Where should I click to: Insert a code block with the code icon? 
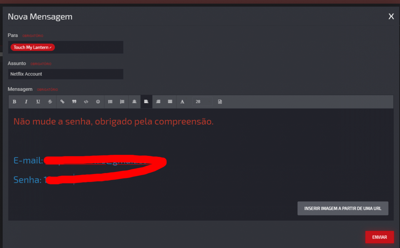(86, 102)
